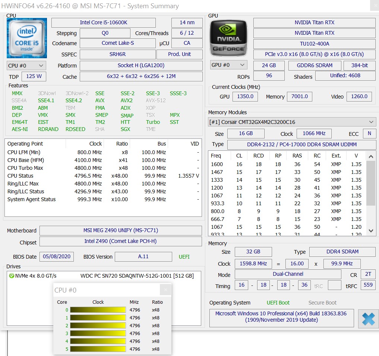
Task: Click the CPU Turbo Max row
Action: point(103,168)
